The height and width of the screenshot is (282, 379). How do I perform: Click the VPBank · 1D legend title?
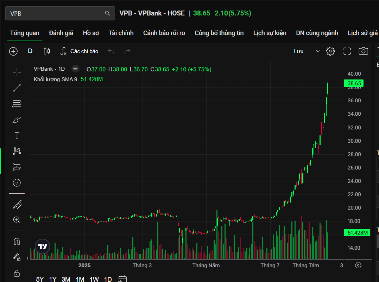tap(49, 69)
